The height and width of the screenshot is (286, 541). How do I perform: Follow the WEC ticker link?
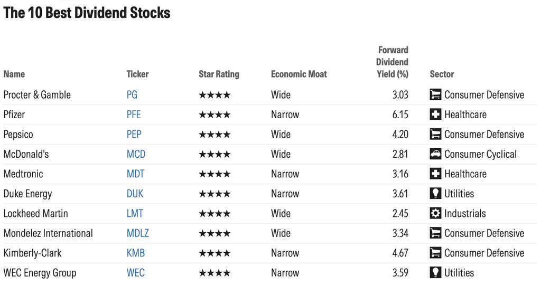pyautogui.click(x=136, y=273)
